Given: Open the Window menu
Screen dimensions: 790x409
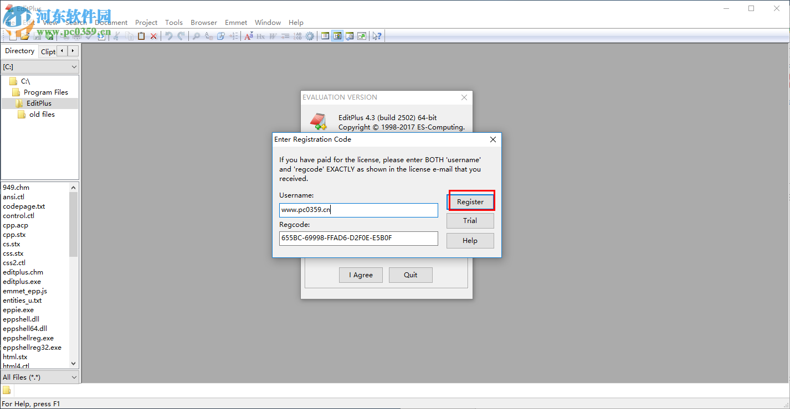Looking at the screenshot, I should (x=268, y=23).
